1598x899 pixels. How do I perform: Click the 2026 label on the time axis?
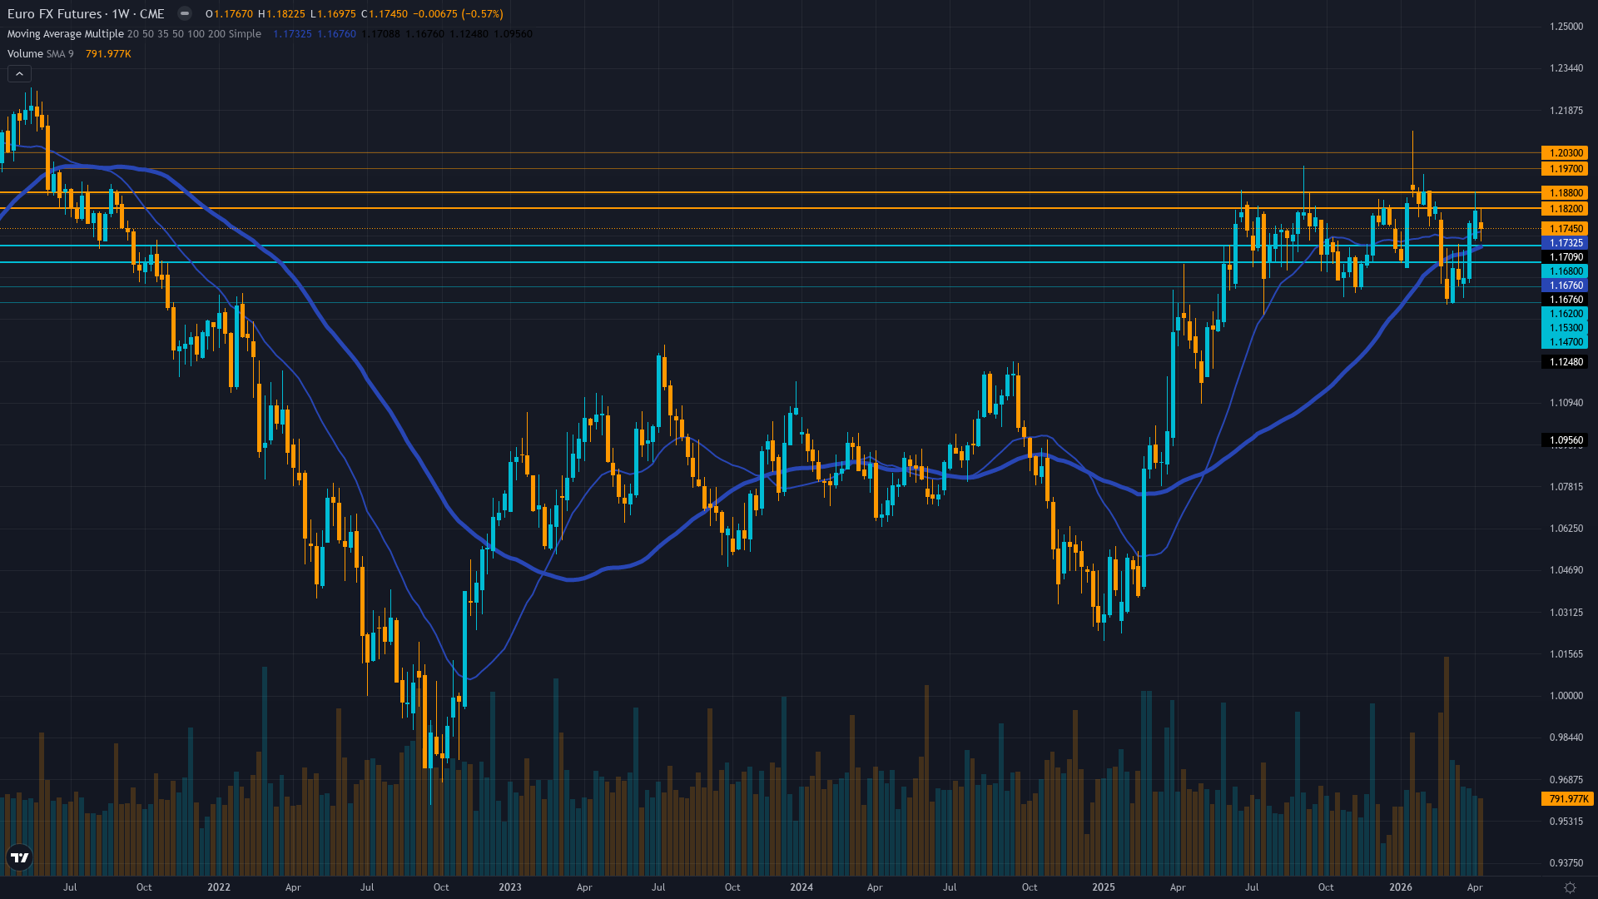(1401, 887)
